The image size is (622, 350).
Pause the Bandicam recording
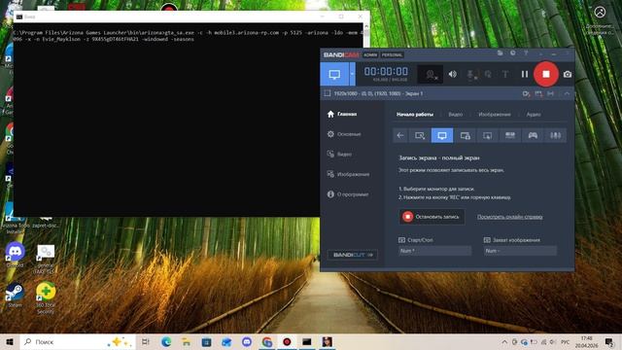tap(525, 74)
